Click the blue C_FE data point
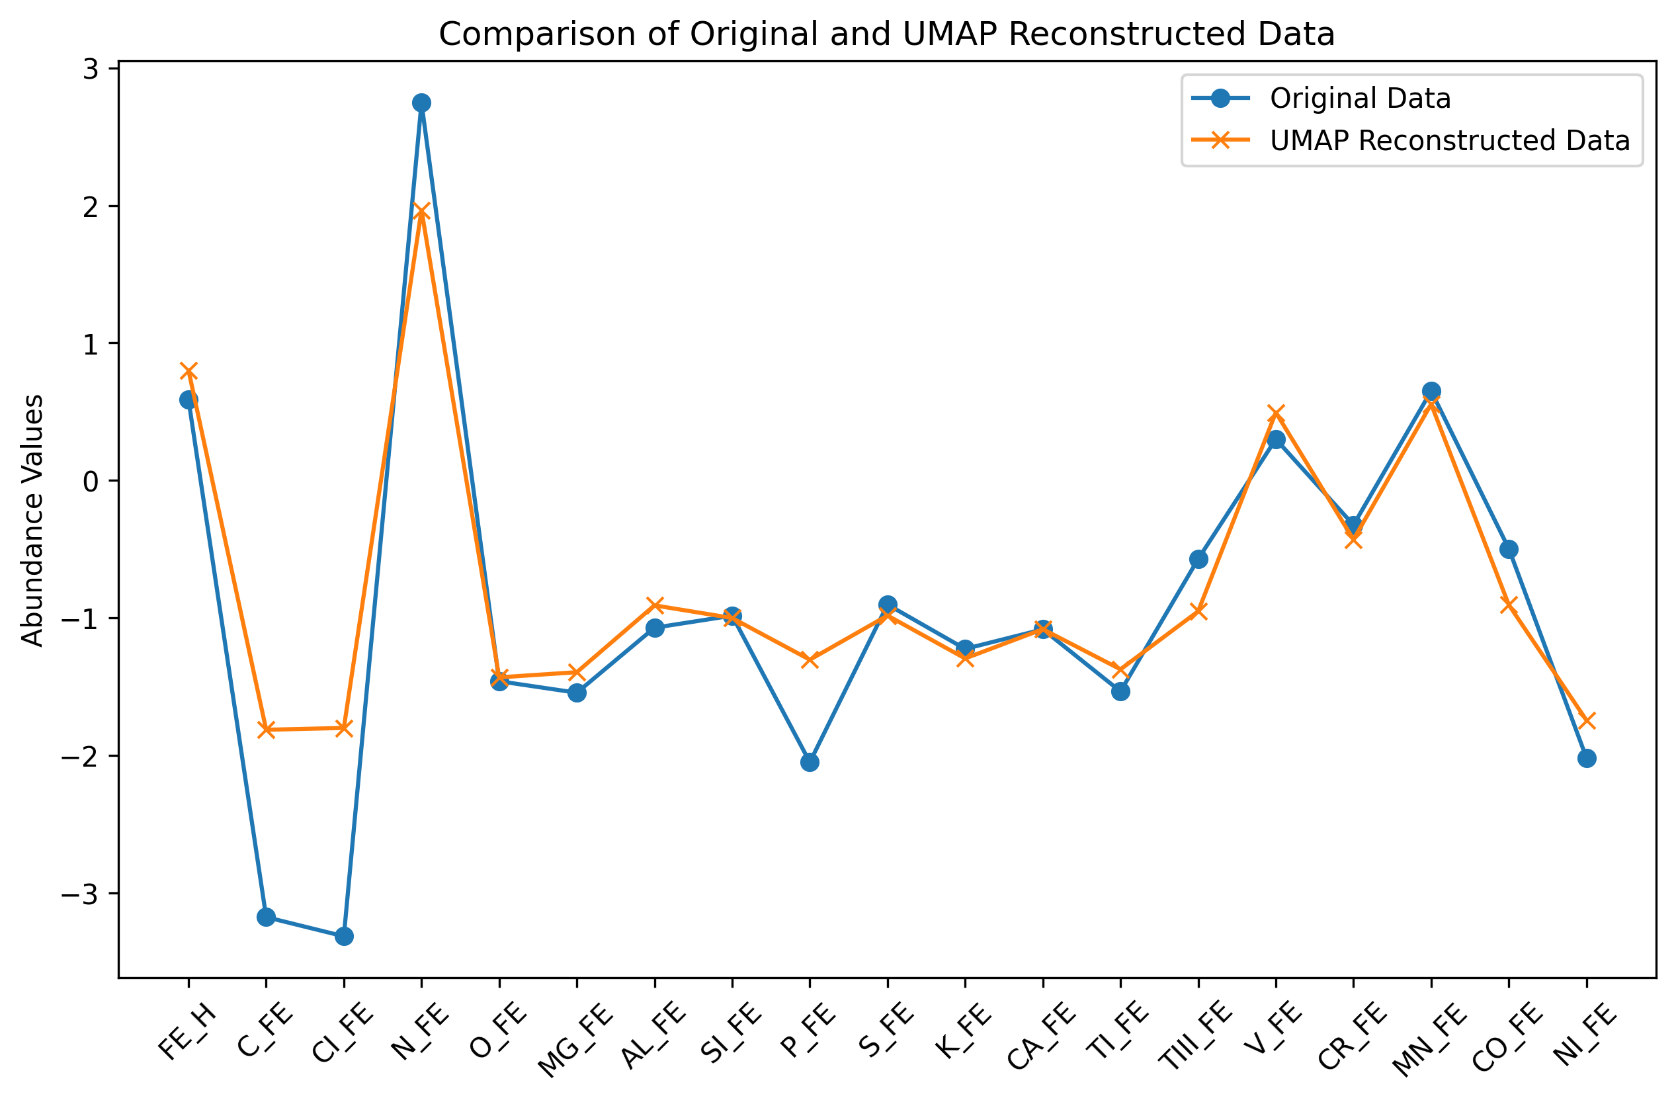The width and height of the screenshot is (1676, 1102). coord(266,917)
